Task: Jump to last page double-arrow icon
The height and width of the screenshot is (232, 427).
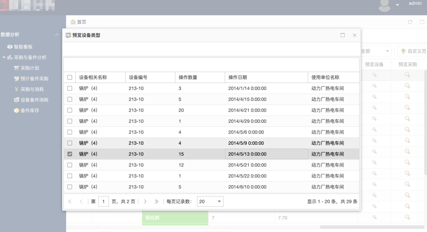Action: click(x=156, y=202)
